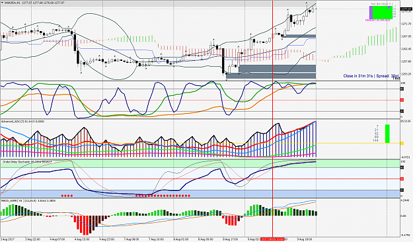Viewport: 413px width, 242px height.
Task: Click time axis label 8 Aug 17:00
Action: point(231,239)
